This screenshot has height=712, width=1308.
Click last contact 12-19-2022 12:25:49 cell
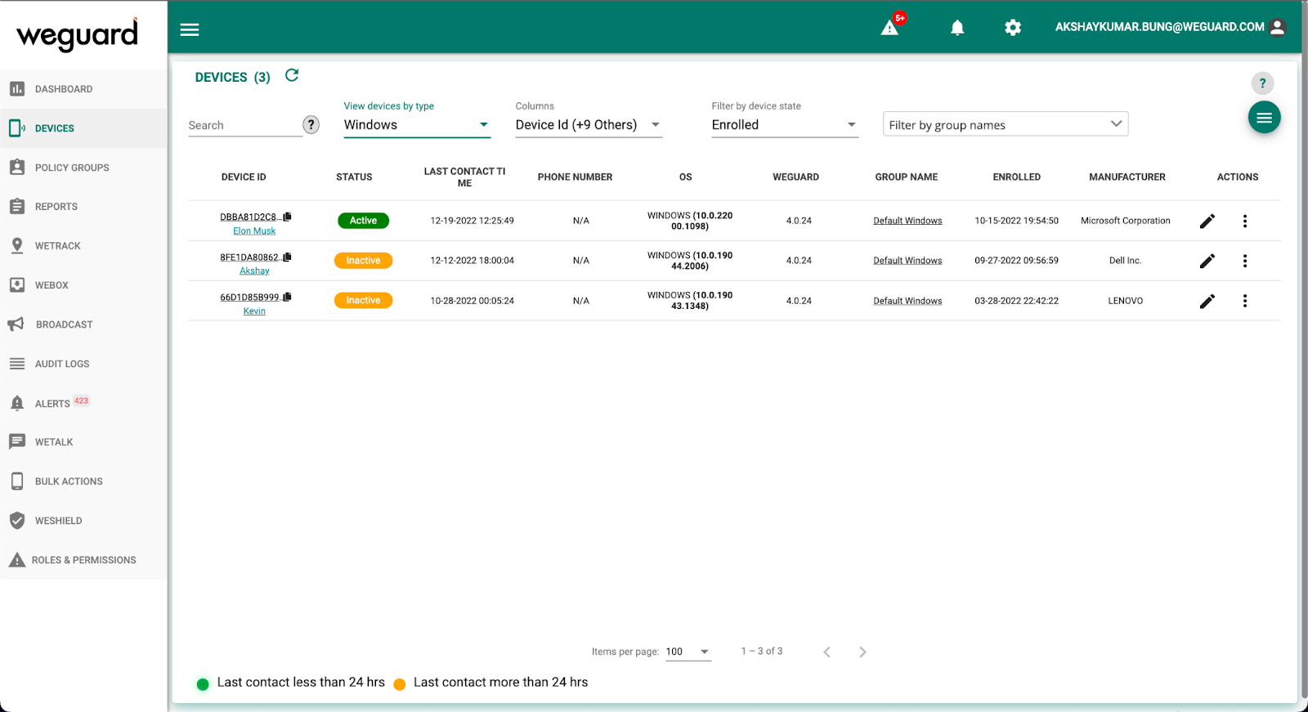[x=473, y=221]
